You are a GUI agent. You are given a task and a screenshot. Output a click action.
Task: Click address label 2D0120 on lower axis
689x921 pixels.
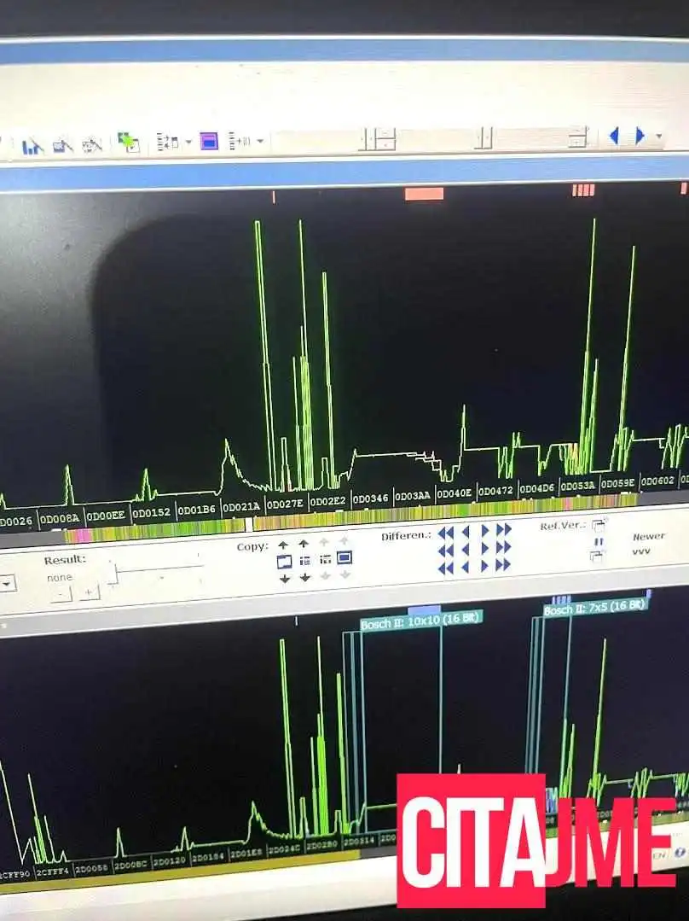pos(169,861)
